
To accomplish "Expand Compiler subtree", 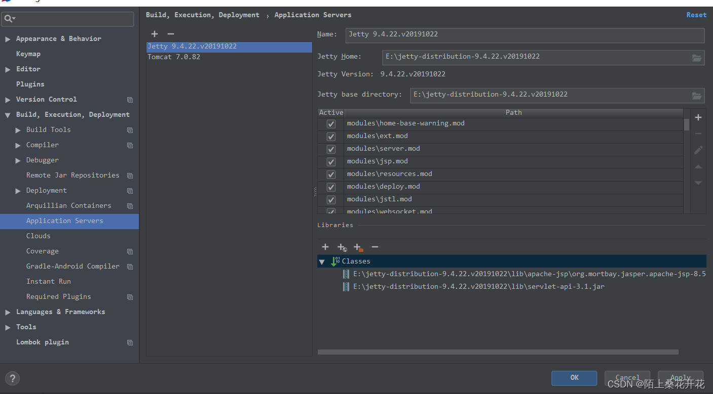I will [18, 145].
